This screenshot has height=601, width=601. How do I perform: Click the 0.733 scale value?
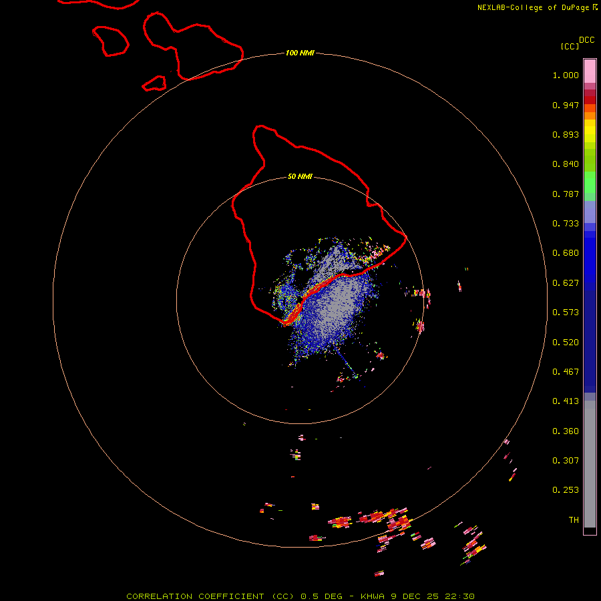point(566,224)
